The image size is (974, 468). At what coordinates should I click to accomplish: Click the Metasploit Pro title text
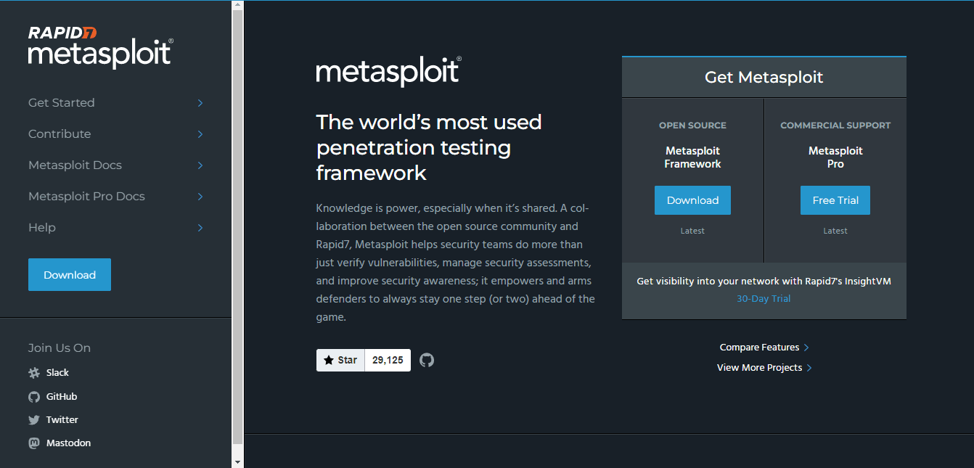[835, 157]
